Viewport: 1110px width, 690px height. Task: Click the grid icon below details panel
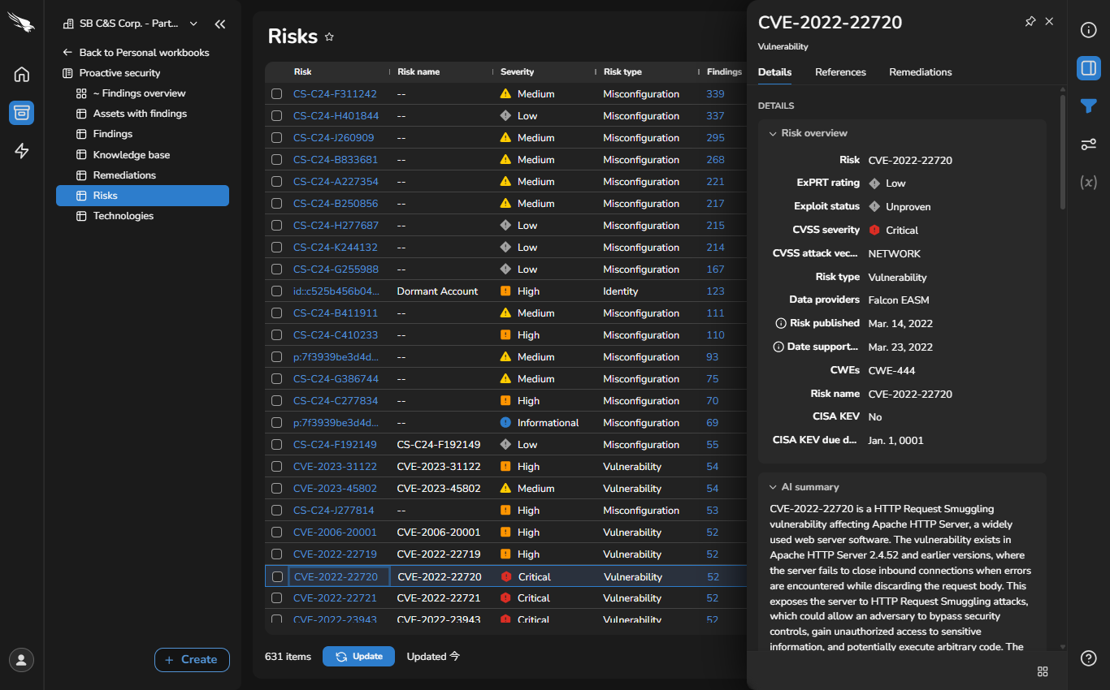tap(1043, 671)
